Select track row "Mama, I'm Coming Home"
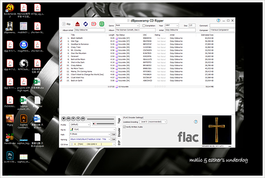Viewport: 265px width, 178px height. point(137,72)
